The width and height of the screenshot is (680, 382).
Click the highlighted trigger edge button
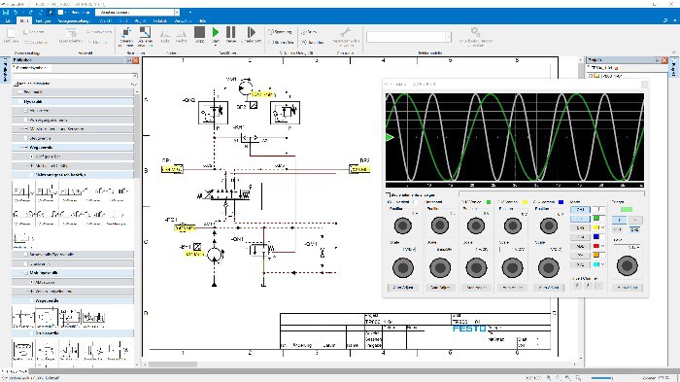(619, 220)
